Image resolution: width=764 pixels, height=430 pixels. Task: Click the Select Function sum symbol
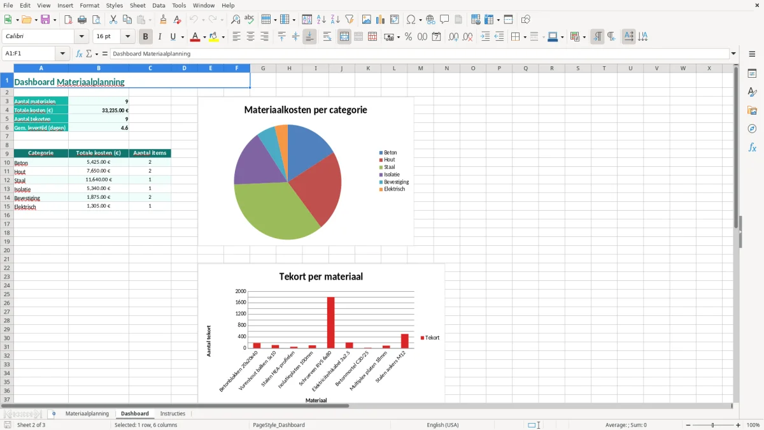coord(89,54)
